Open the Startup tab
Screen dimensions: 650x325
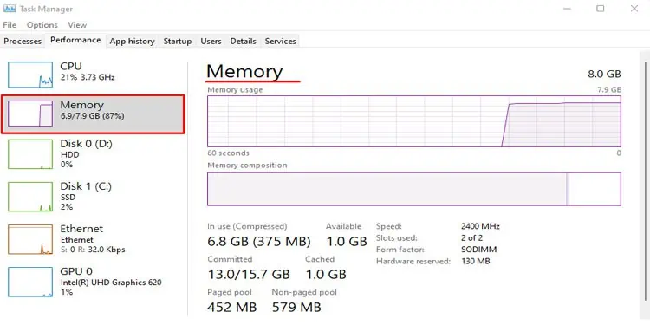[x=178, y=42]
